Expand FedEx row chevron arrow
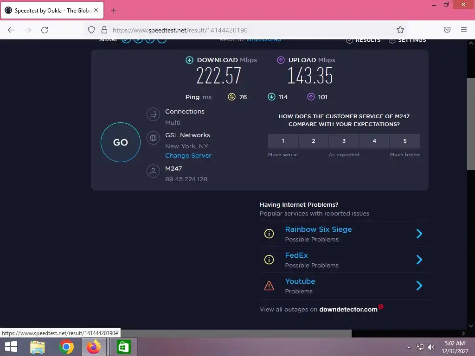 click(x=419, y=260)
